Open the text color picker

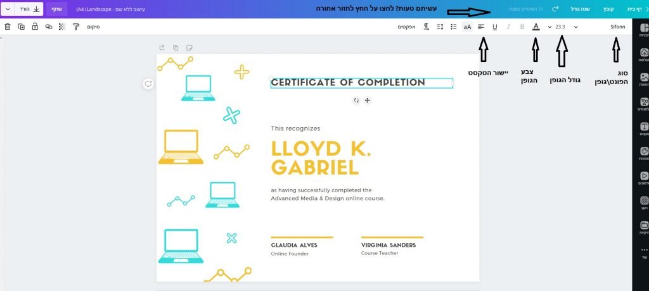pos(536,27)
